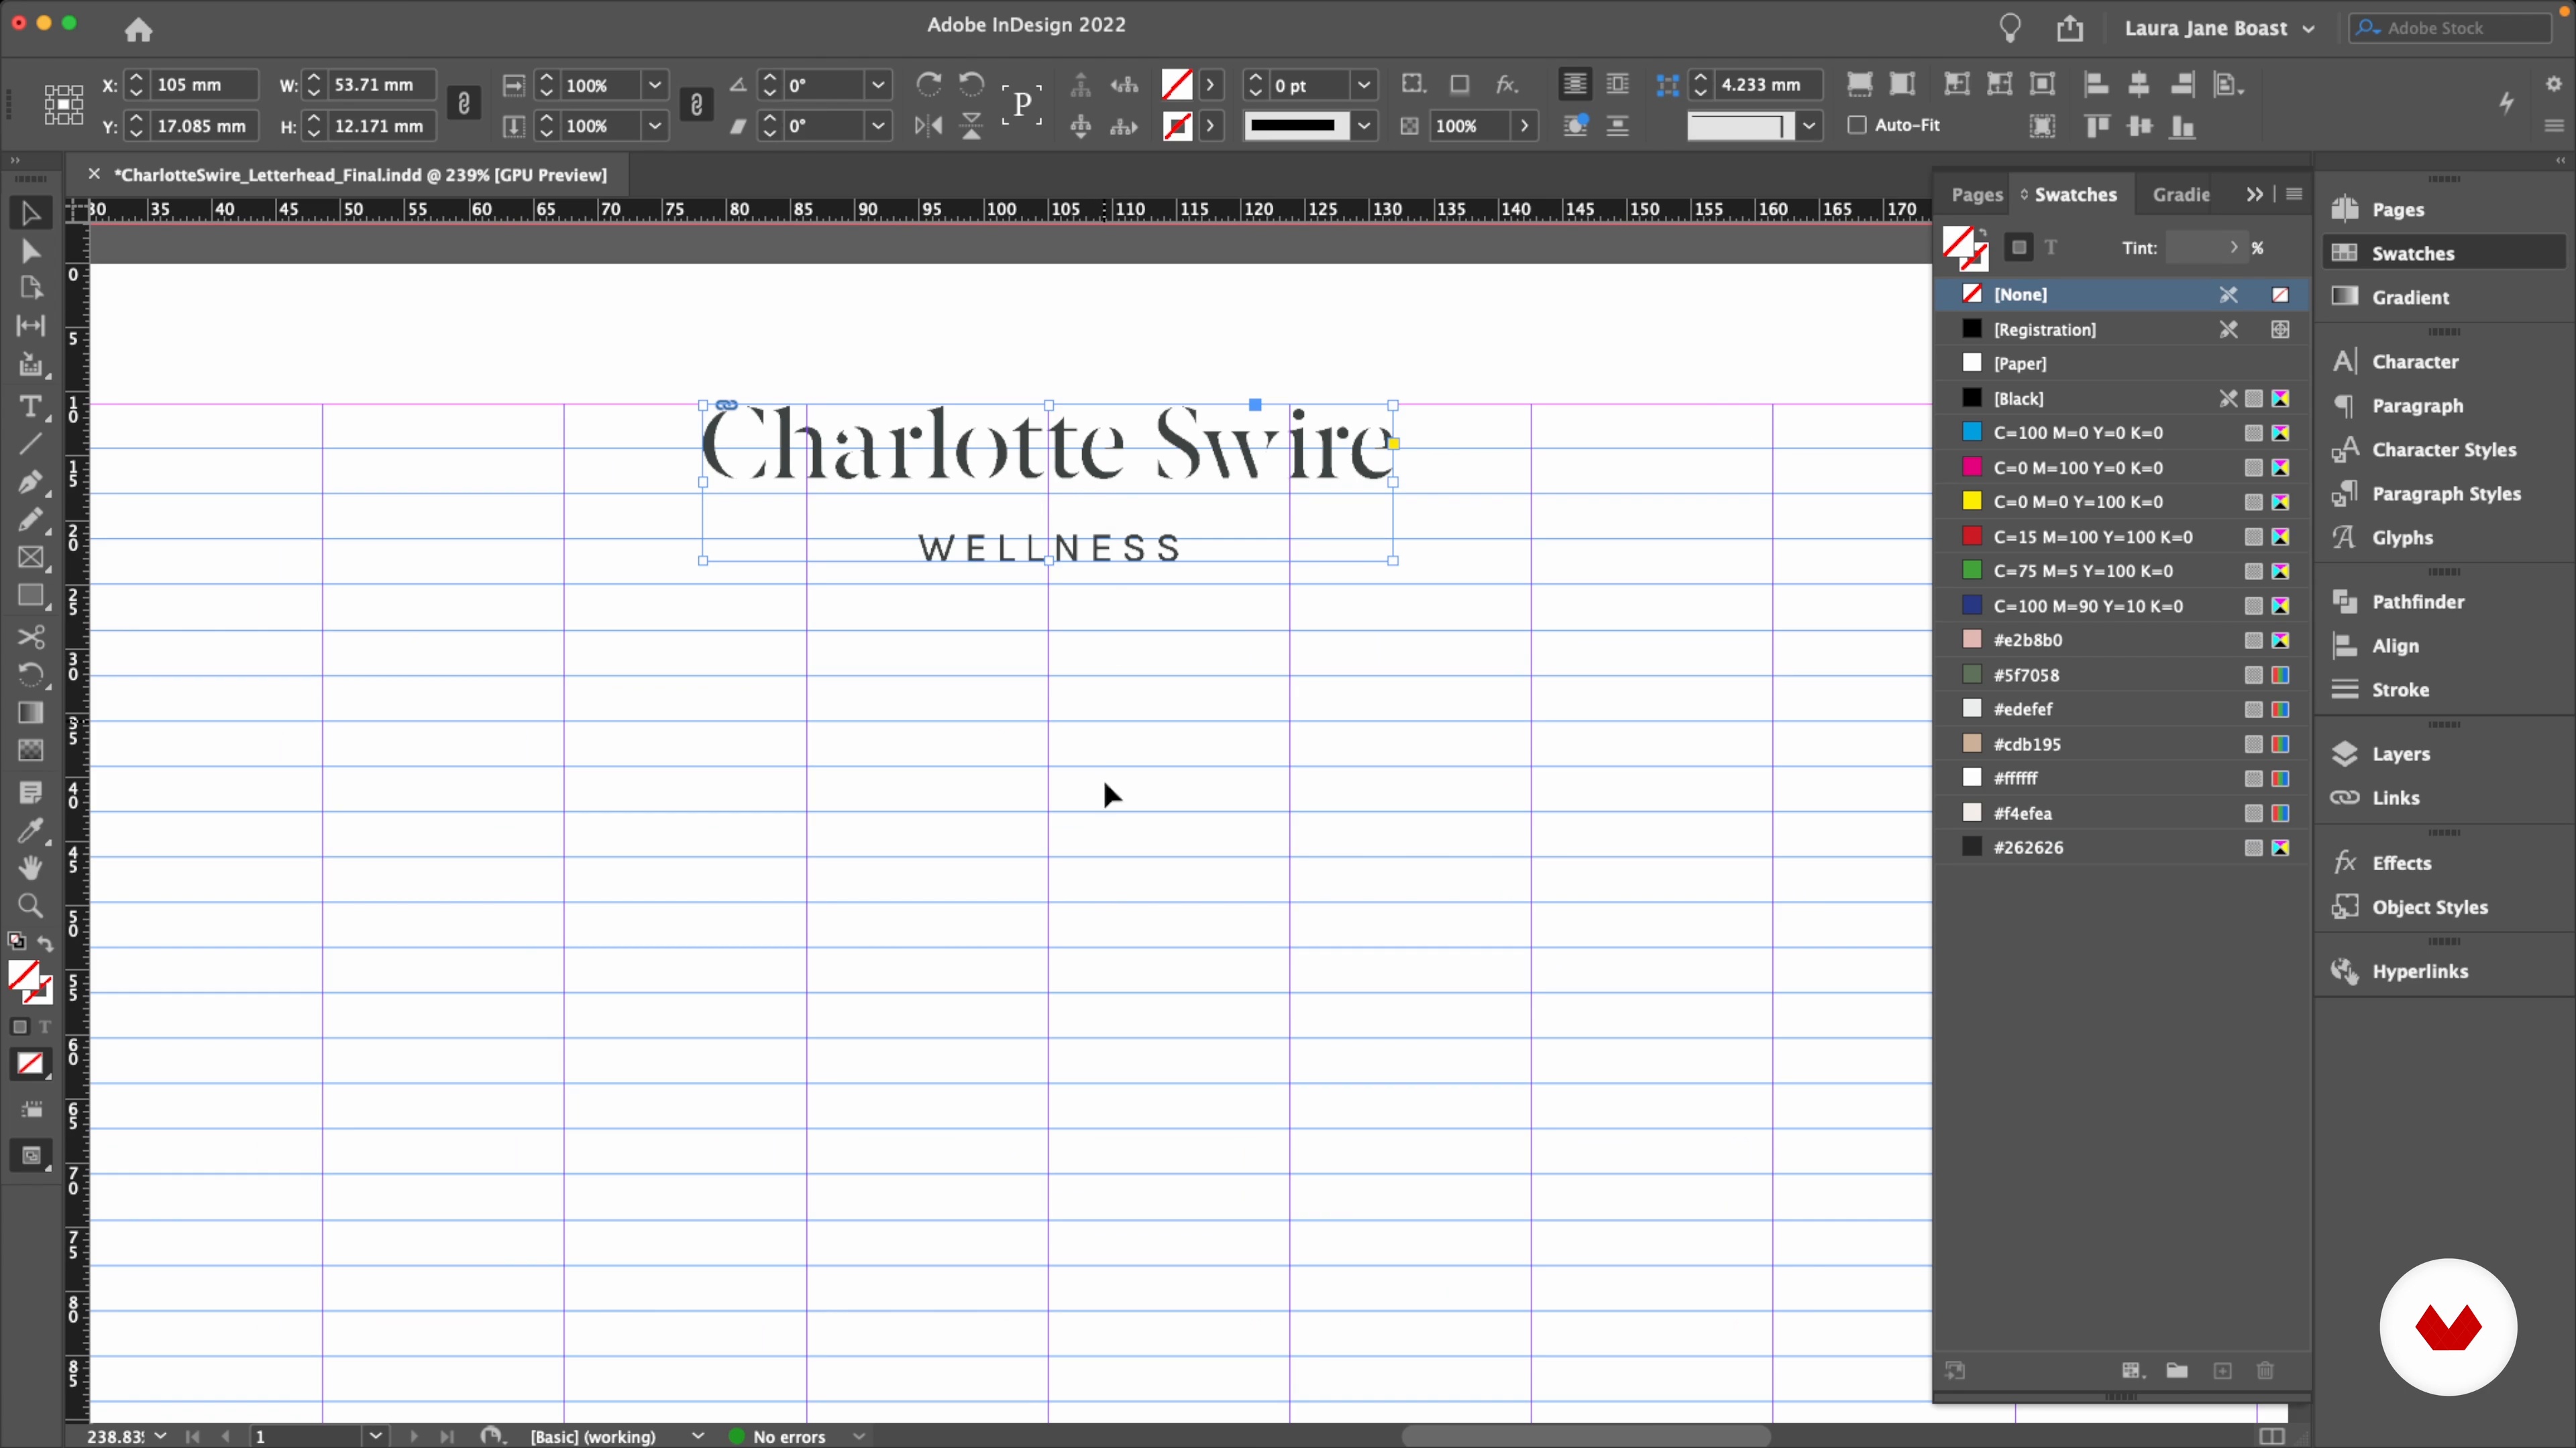Select the Type tool
Screen dimensions: 2576x1448
pyautogui.click(x=30, y=407)
